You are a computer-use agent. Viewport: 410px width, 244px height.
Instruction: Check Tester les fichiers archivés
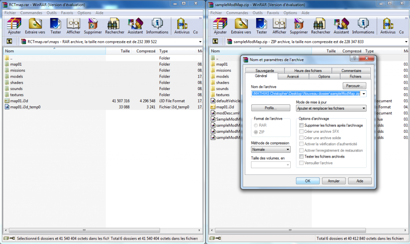301,156
